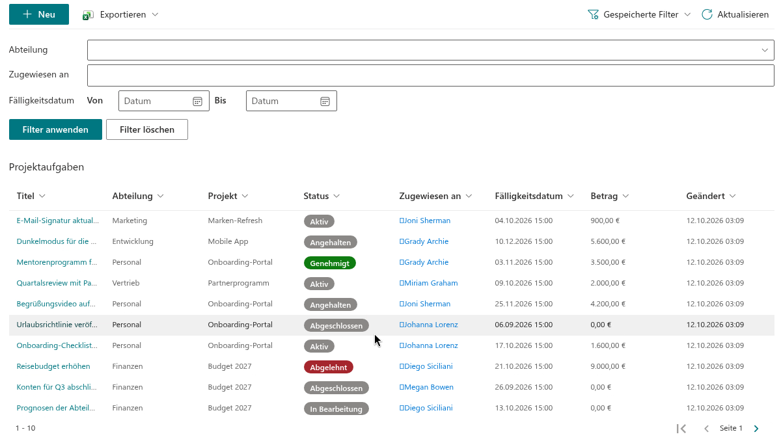Click the Mobile App project cell

[x=228, y=241]
